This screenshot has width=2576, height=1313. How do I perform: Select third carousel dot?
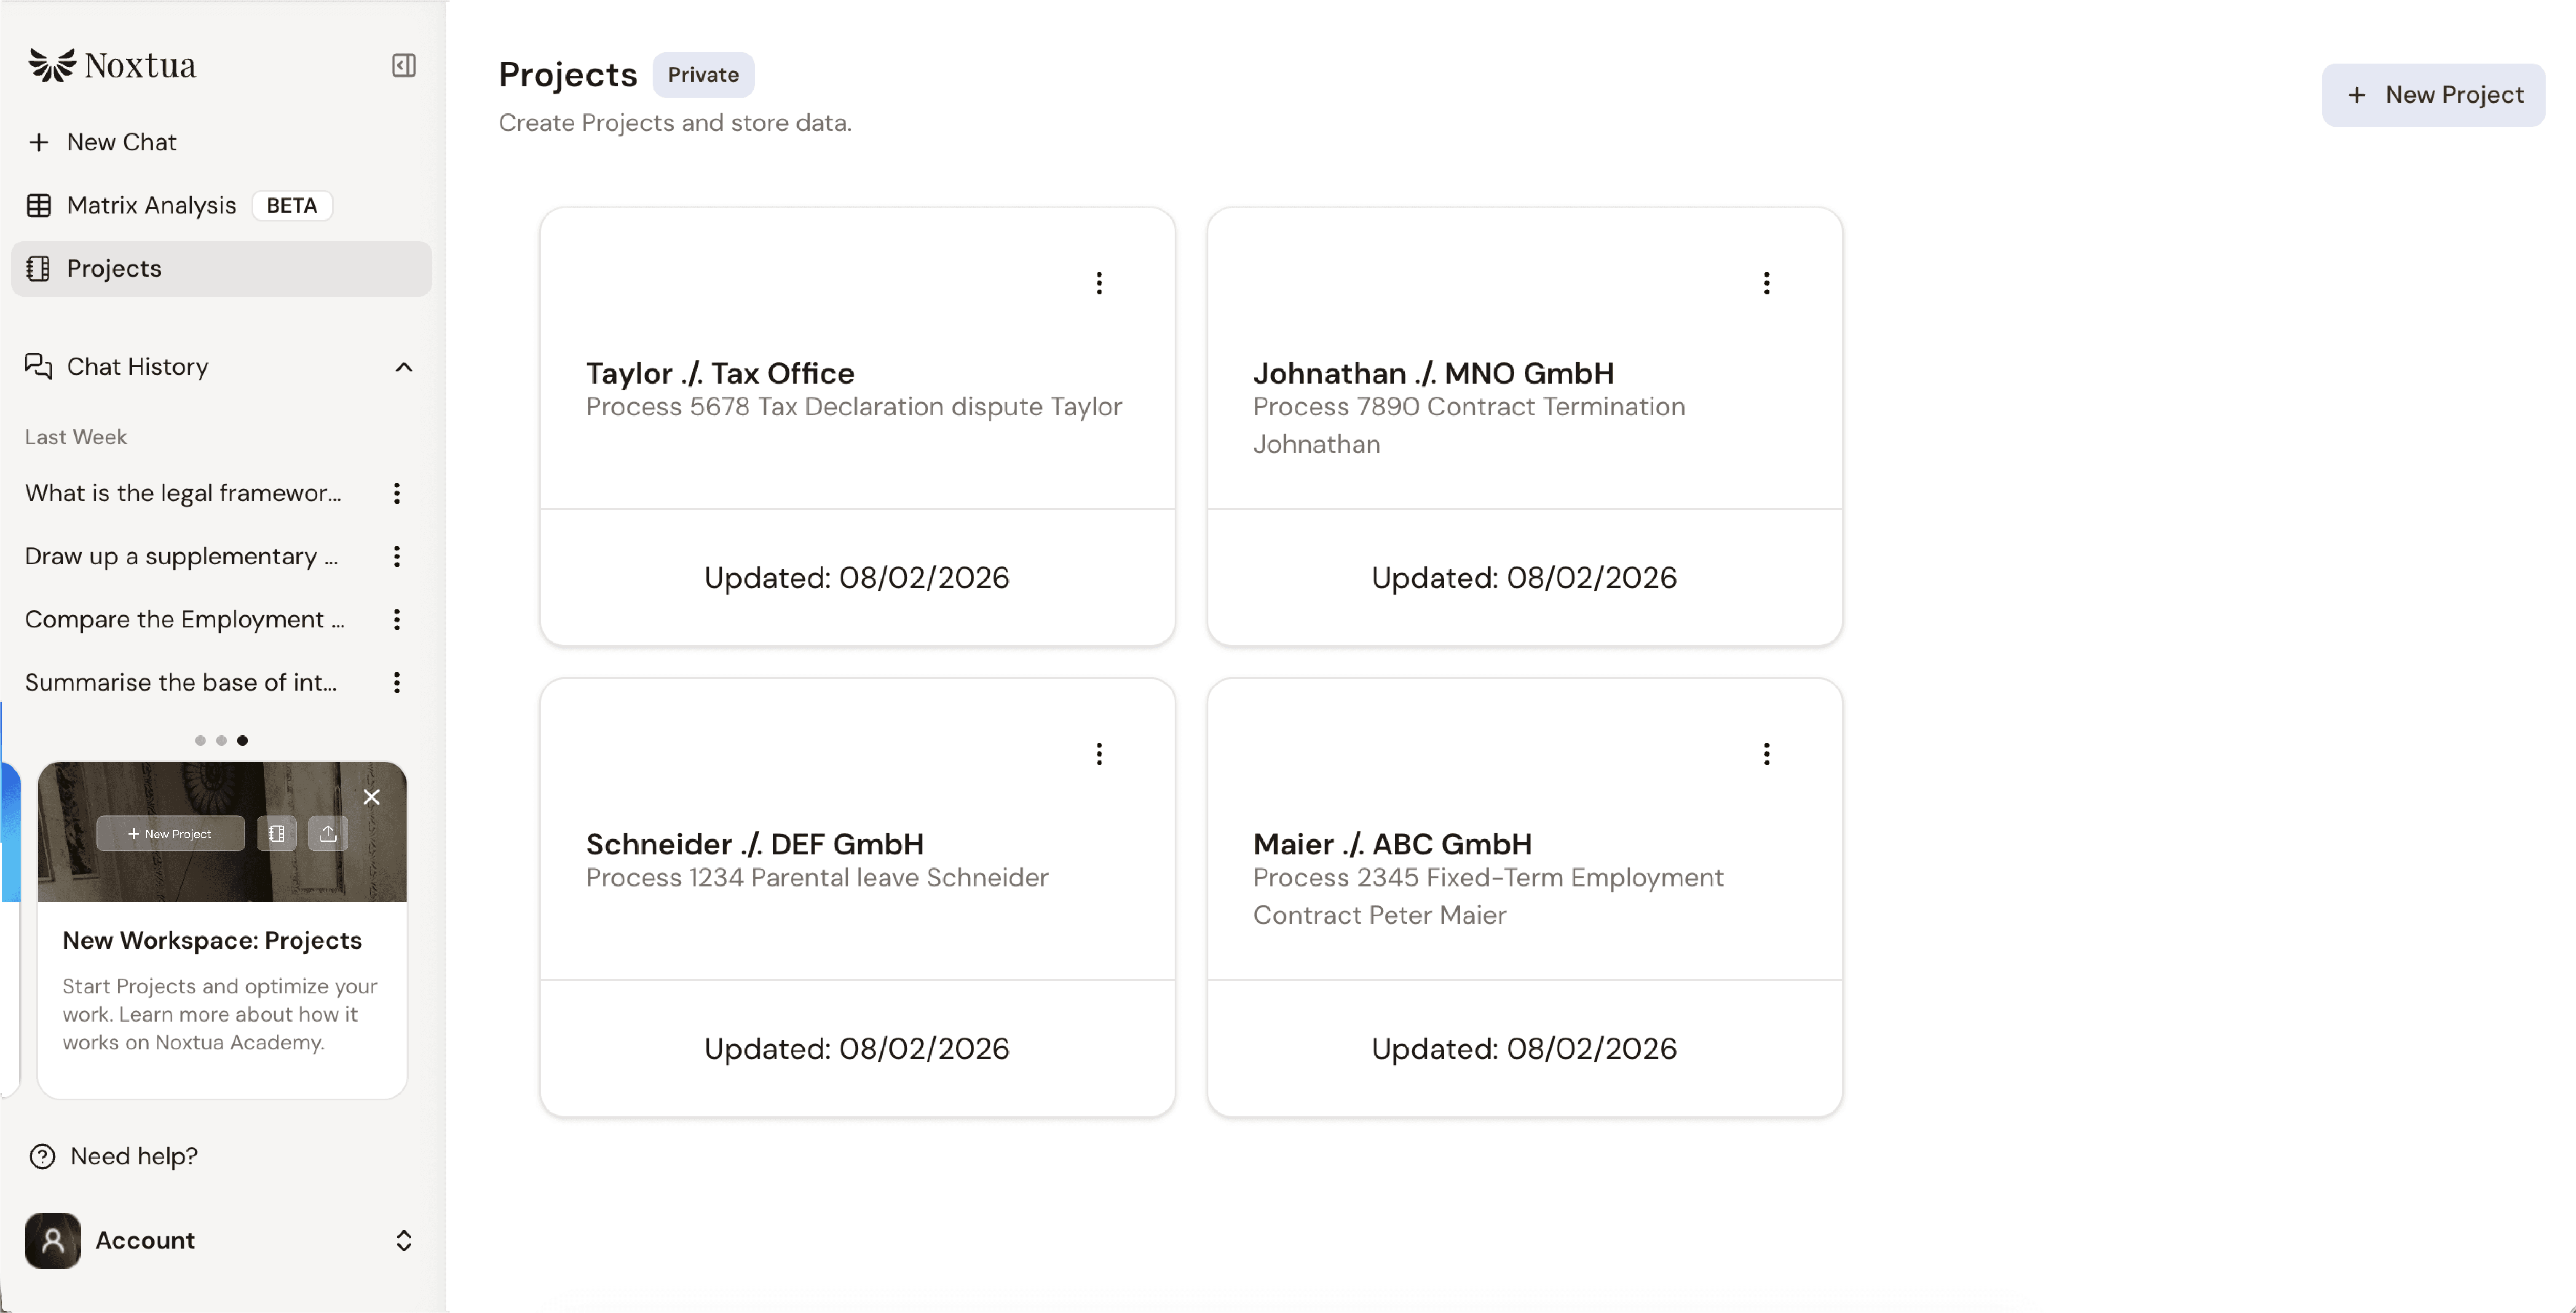(242, 740)
